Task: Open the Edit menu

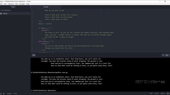Action: (x=1, y=4)
